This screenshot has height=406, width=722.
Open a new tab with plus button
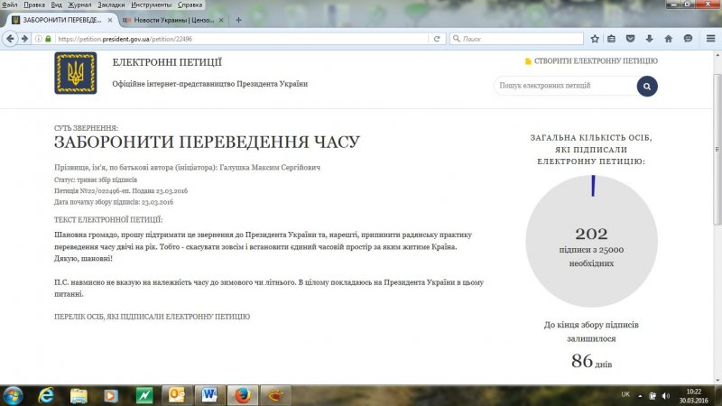(238, 20)
